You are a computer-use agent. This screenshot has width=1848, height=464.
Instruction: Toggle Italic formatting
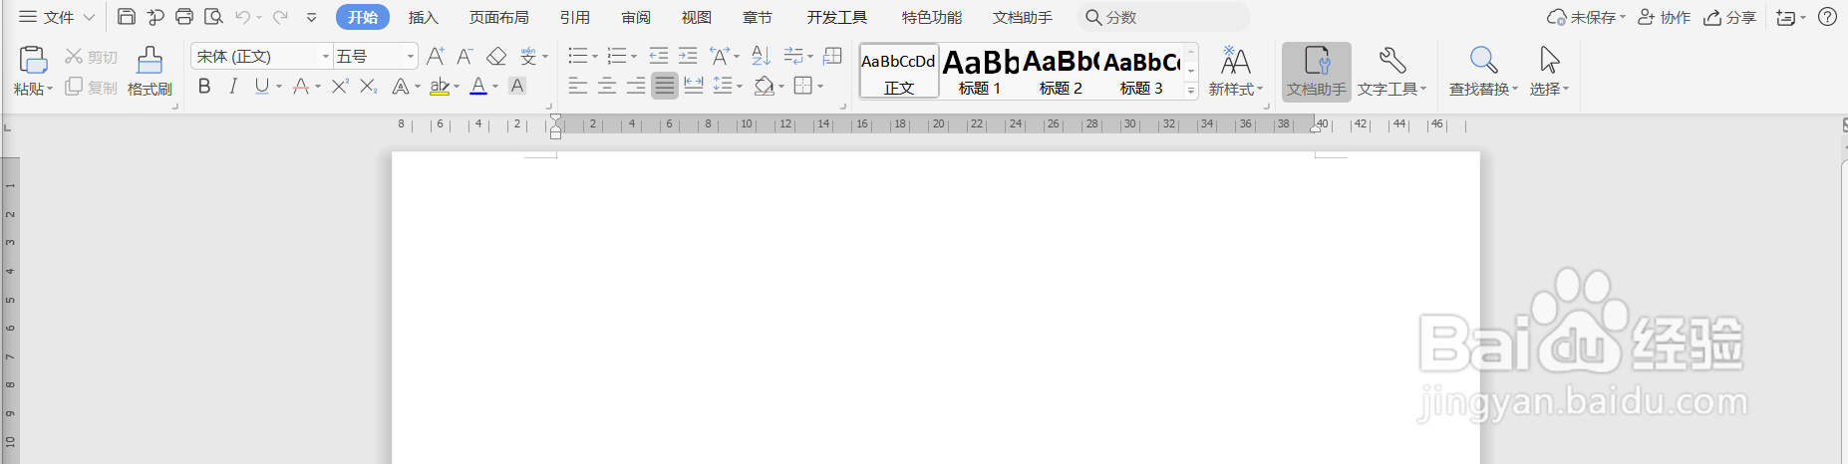(233, 87)
